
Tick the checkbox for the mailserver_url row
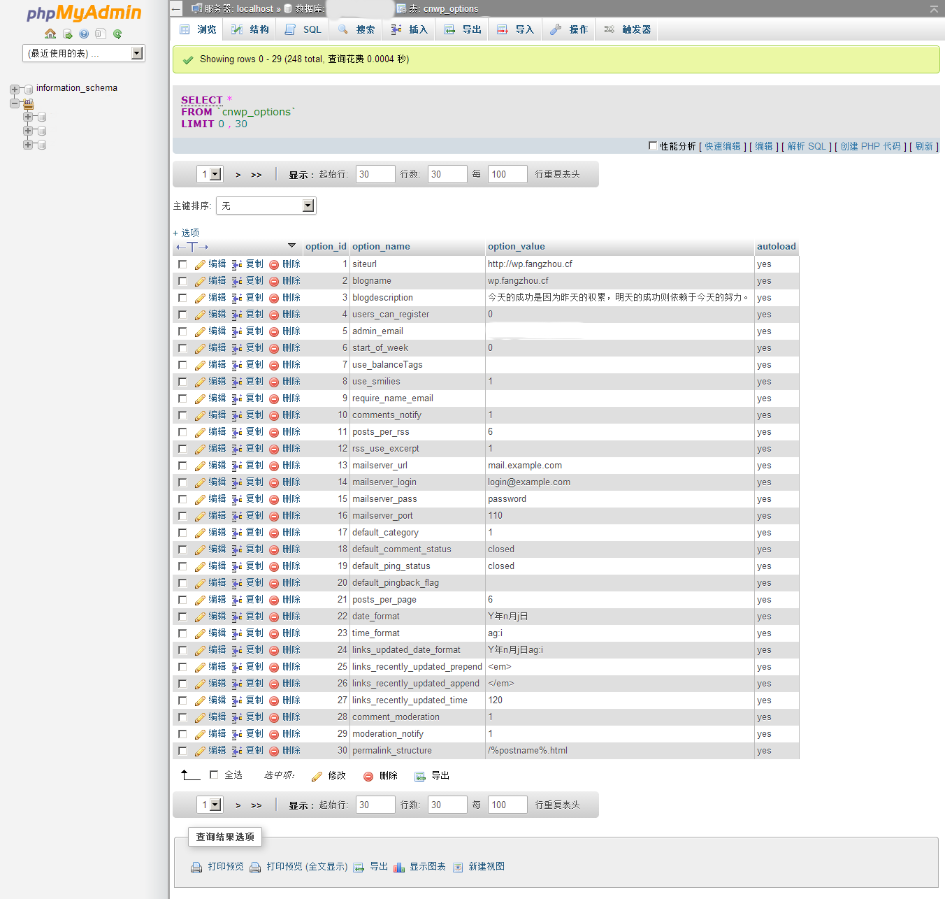[182, 466]
